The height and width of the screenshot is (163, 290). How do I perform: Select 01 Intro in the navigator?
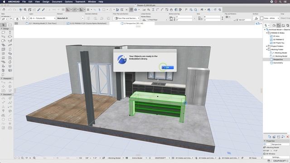[276, 36]
